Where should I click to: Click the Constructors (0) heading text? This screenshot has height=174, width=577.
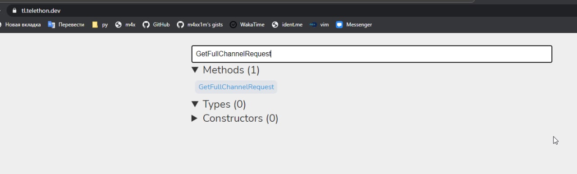[x=241, y=118]
